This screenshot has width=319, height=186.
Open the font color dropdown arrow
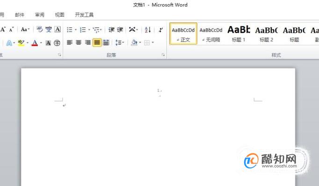click(41, 43)
